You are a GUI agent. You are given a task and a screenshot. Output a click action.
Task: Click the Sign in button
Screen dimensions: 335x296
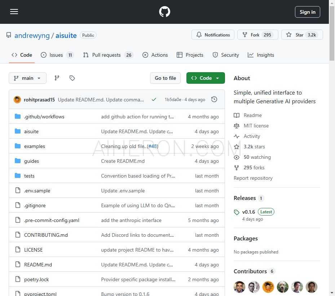point(308,12)
